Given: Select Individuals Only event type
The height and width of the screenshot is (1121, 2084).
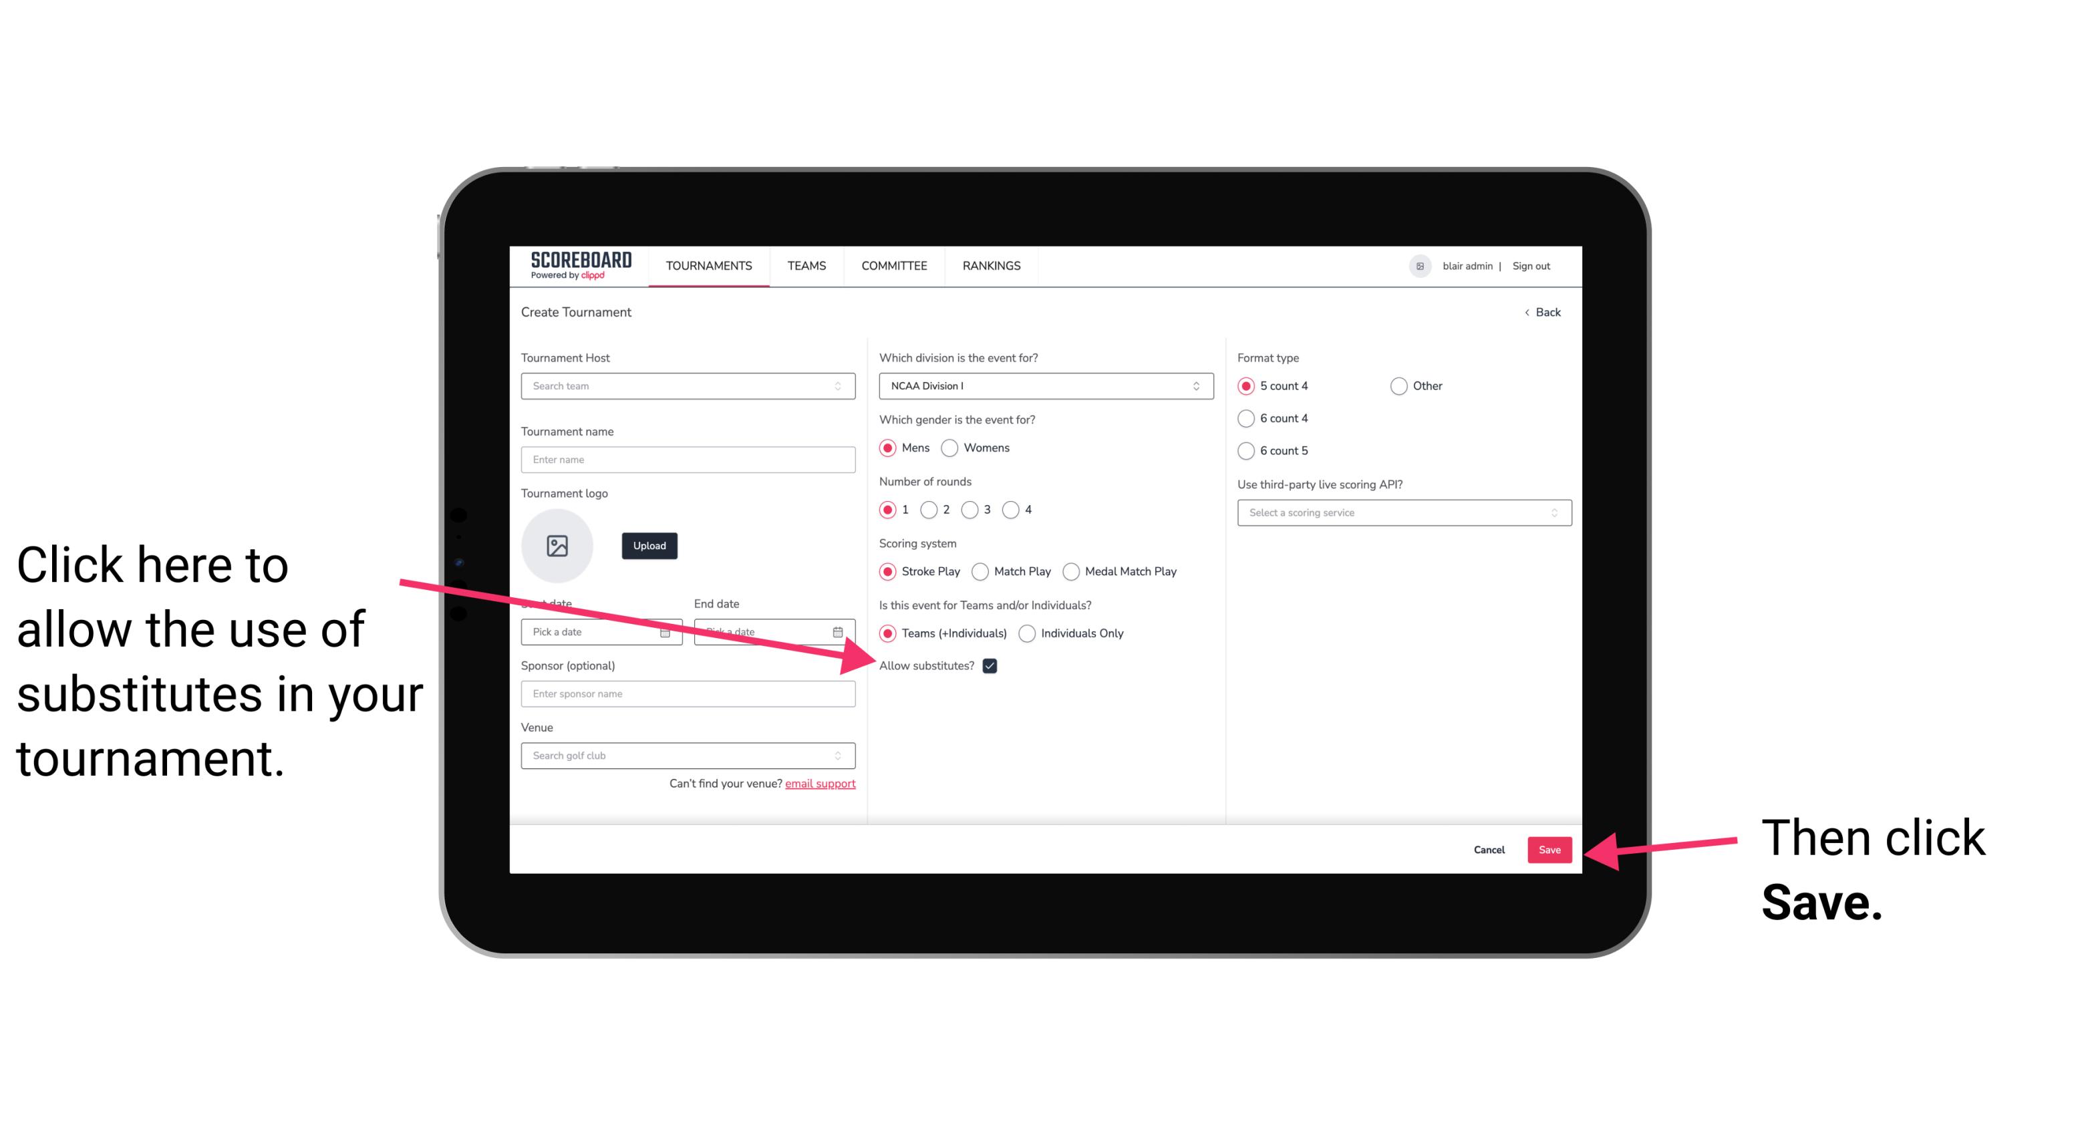Looking at the screenshot, I should (x=1027, y=634).
